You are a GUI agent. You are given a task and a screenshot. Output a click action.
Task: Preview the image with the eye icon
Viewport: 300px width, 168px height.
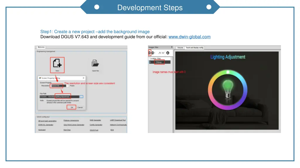[x=168, y=52]
